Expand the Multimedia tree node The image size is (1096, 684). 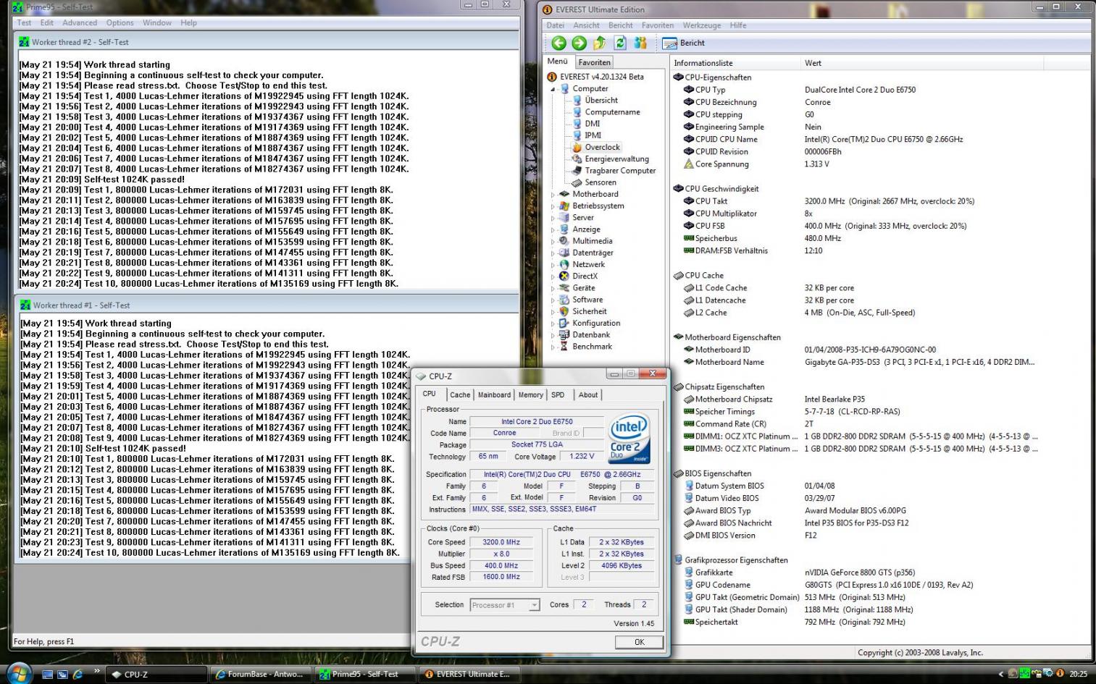pos(553,241)
